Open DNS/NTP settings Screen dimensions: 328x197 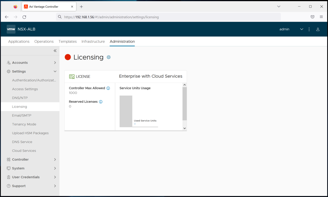(20, 98)
